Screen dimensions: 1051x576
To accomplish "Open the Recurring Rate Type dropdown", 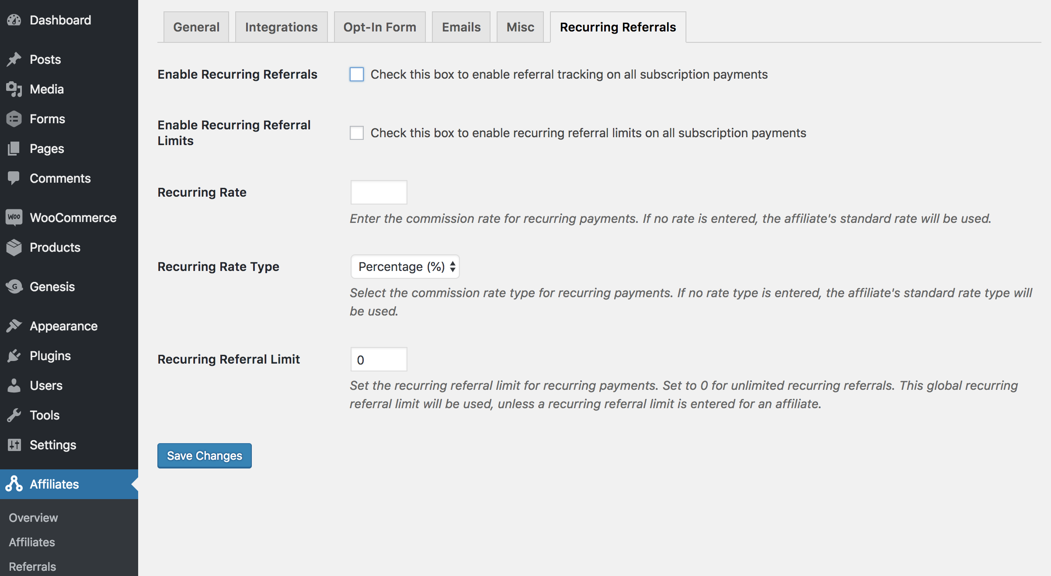I will (x=405, y=267).
